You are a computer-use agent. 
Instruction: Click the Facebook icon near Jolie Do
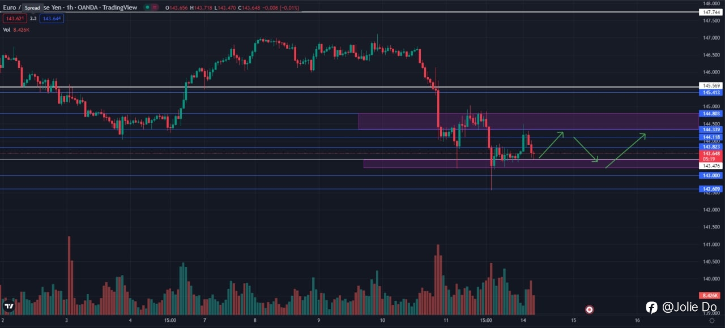click(x=652, y=307)
